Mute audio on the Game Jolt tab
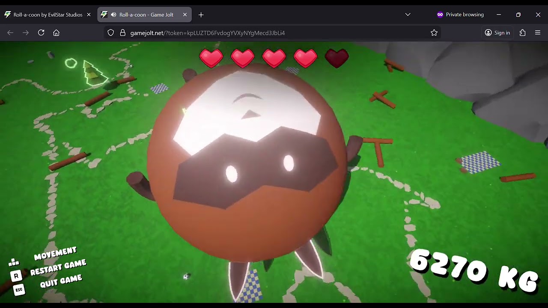This screenshot has width=548, height=308. pos(113,15)
